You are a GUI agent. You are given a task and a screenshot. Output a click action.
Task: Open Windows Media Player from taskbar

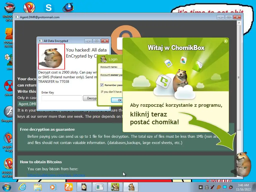pos(53,187)
